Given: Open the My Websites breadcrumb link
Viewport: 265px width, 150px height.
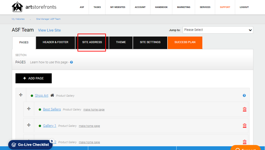Looking at the screenshot, I should pyautogui.click(x=18, y=19).
